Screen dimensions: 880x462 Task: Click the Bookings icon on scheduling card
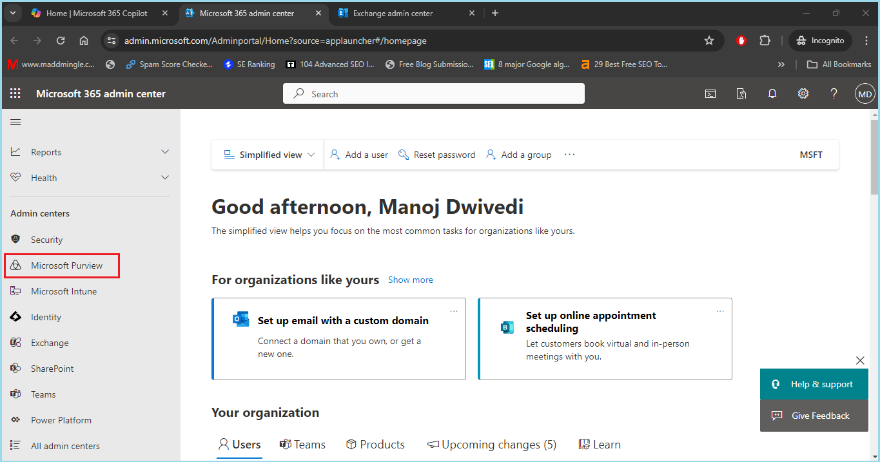pos(507,327)
